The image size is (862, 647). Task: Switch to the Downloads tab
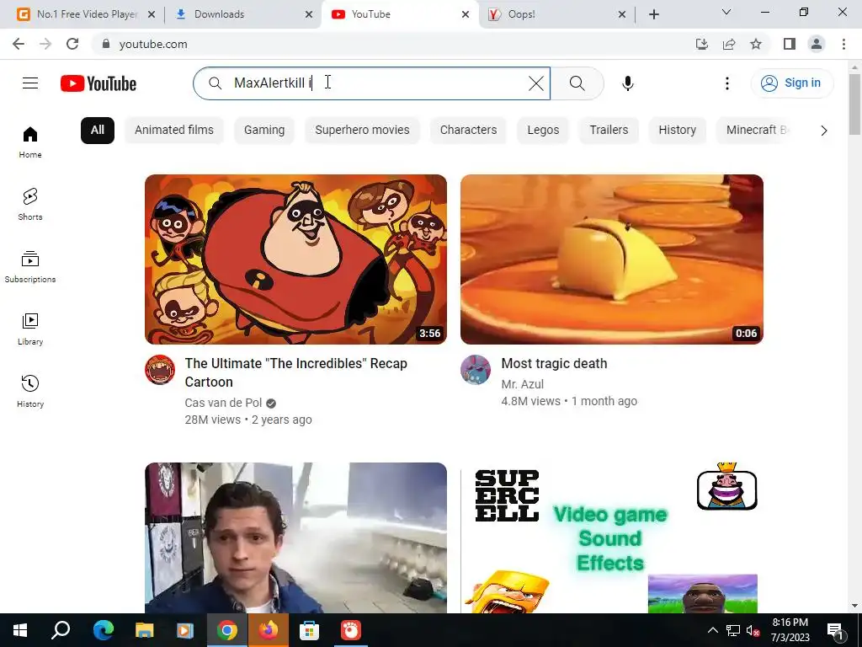[242, 14]
